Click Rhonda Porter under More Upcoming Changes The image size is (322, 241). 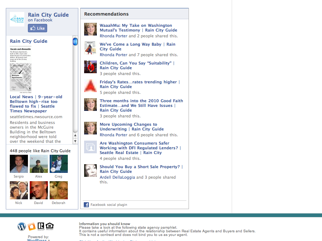click(113, 135)
